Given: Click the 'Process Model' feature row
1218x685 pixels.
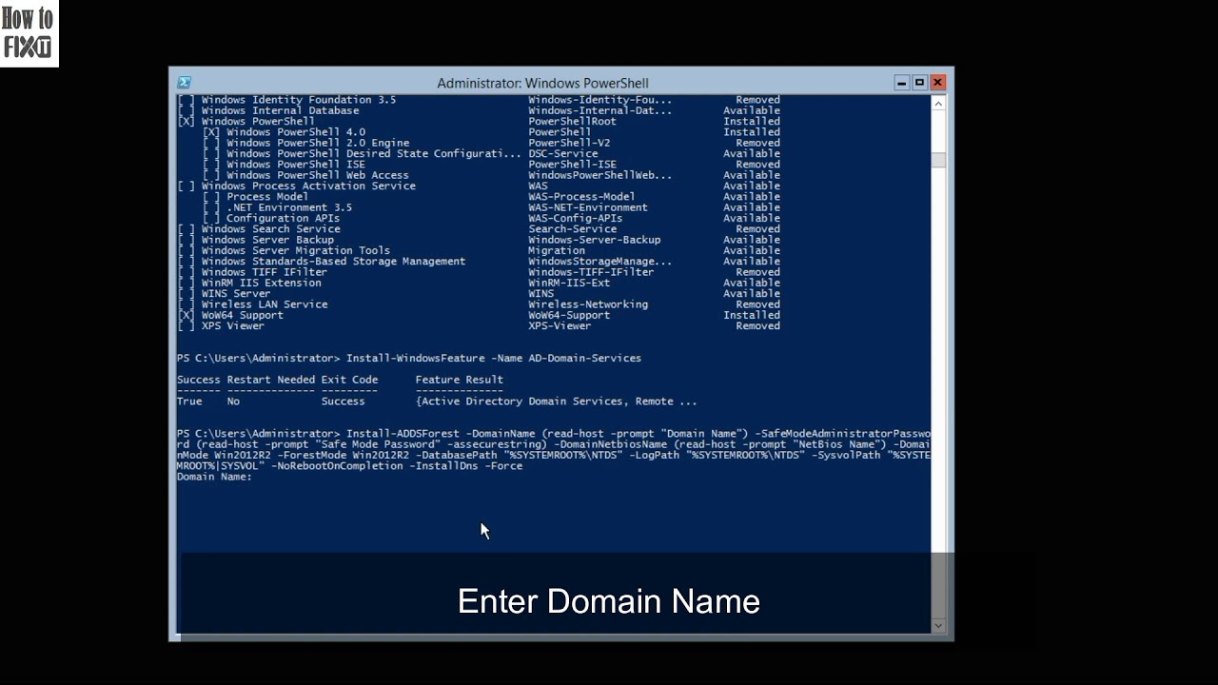Looking at the screenshot, I should pyautogui.click(x=491, y=197).
